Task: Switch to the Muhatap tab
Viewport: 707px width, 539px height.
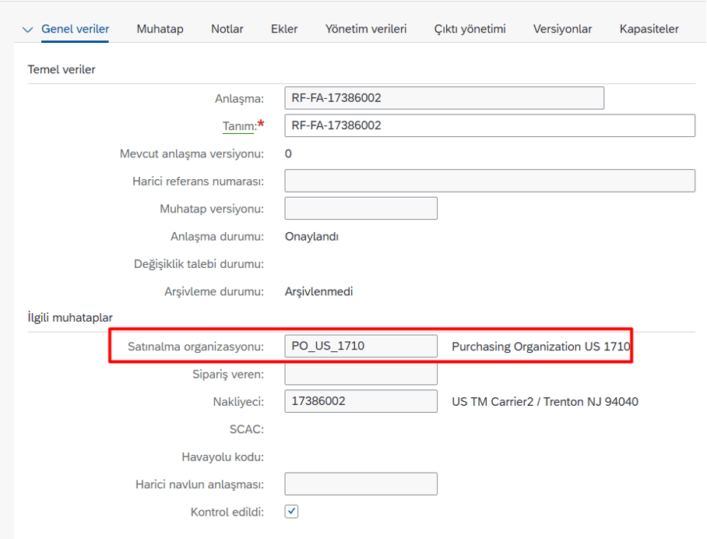Action: pos(160,29)
